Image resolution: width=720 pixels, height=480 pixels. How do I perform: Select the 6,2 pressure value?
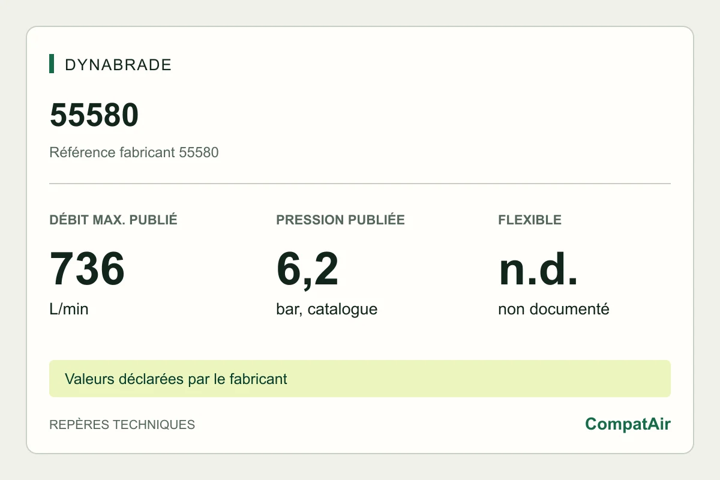coord(307,270)
